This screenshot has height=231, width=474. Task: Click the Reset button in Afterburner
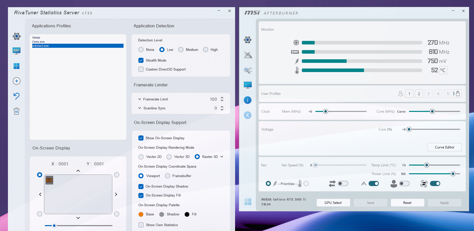pyautogui.click(x=407, y=203)
